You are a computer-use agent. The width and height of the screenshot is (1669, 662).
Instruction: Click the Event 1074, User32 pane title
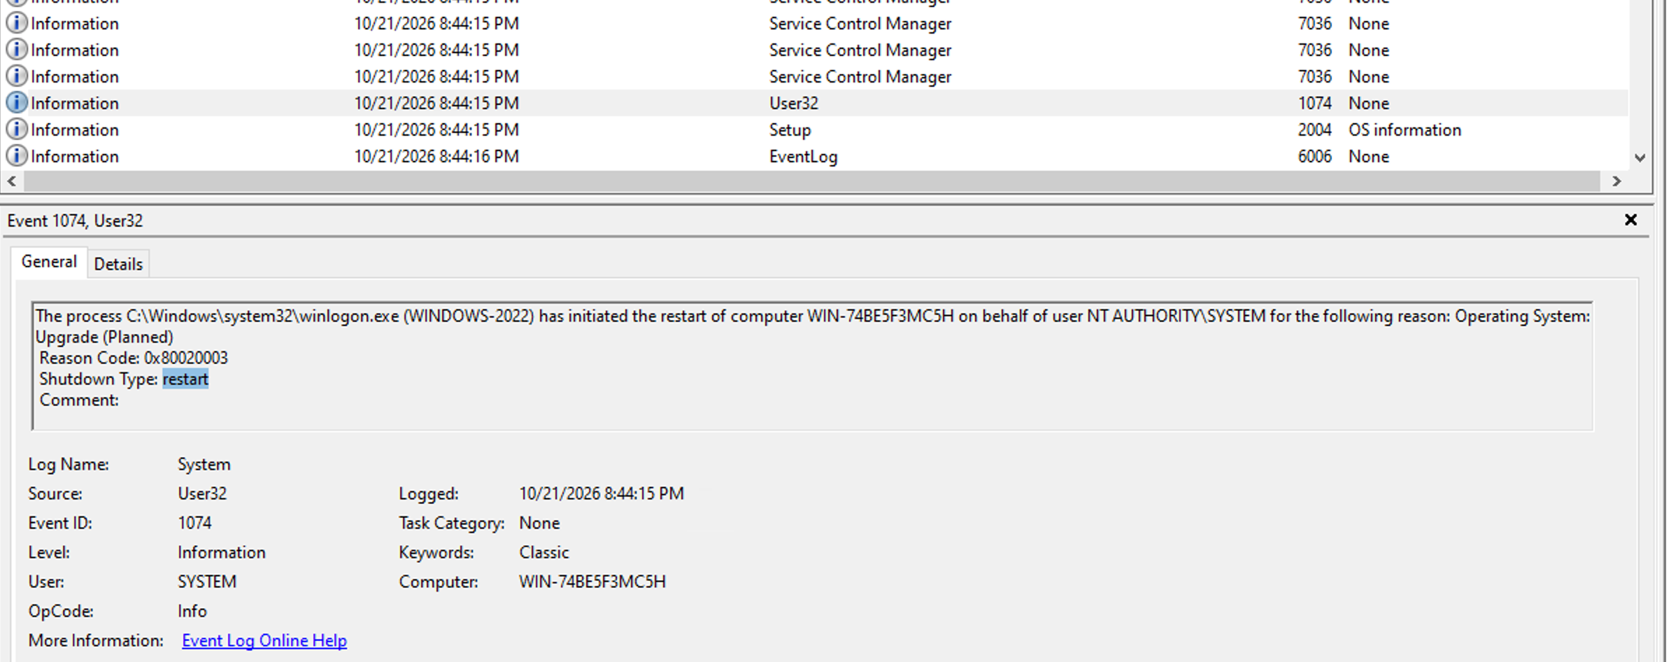click(75, 220)
